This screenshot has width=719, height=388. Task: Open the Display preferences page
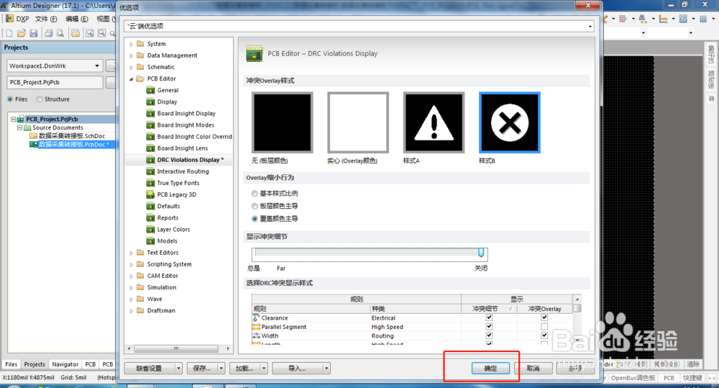click(x=167, y=102)
